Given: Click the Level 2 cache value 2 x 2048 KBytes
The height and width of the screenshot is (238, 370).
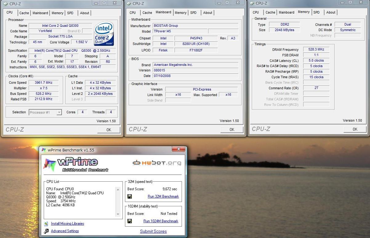Looking at the screenshot, I should (x=100, y=94).
